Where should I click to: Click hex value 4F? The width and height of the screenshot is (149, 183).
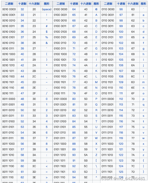(86, 93)
